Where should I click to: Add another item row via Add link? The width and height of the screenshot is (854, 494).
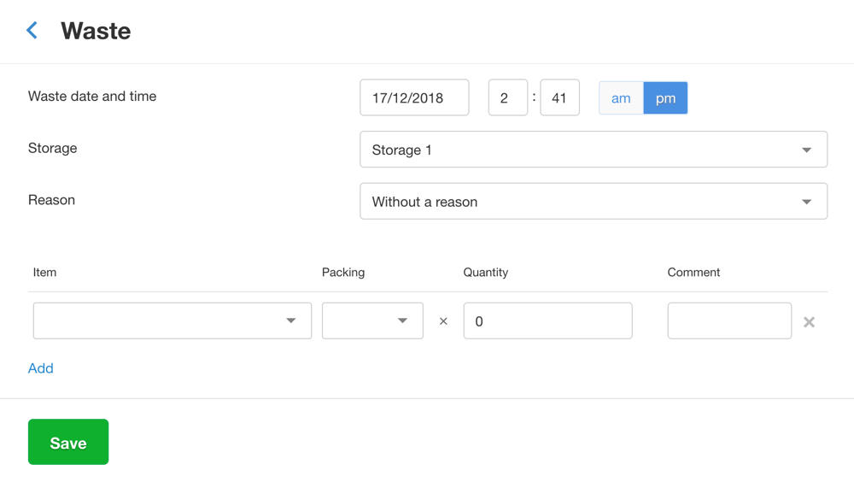pos(41,368)
